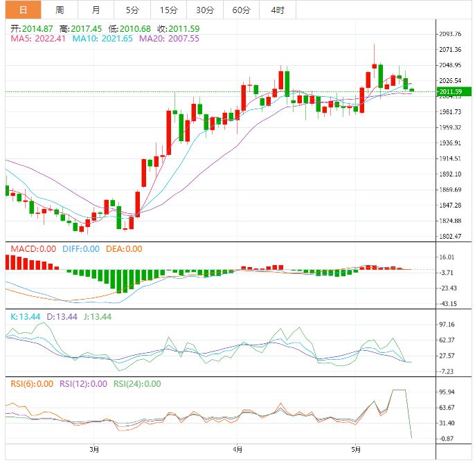Click the MACD indicator value label
The height and width of the screenshot is (465, 475).
coord(33,249)
